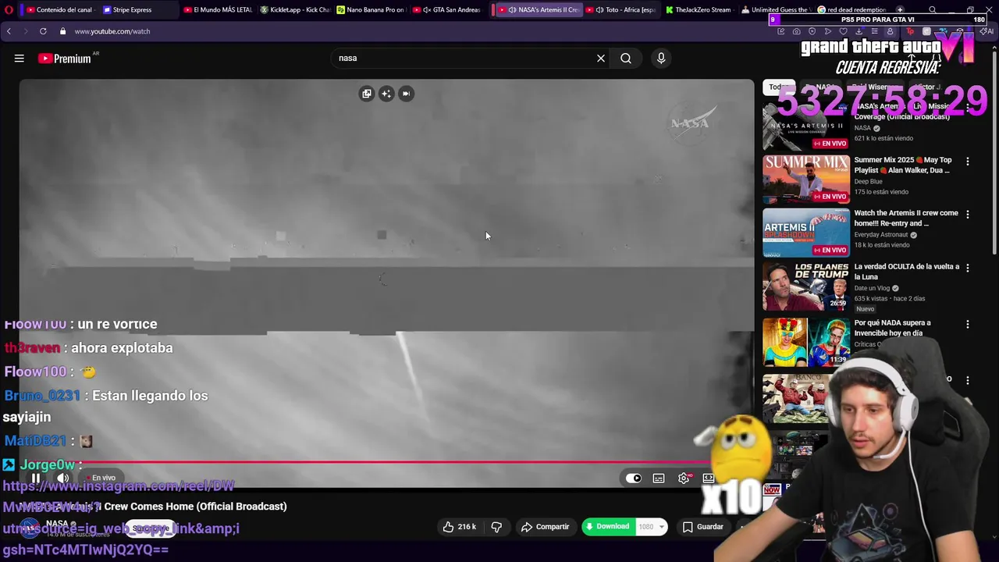The width and height of the screenshot is (999, 562).
Task: Go forward with browser forward arrow
Action: (x=25, y=31)
